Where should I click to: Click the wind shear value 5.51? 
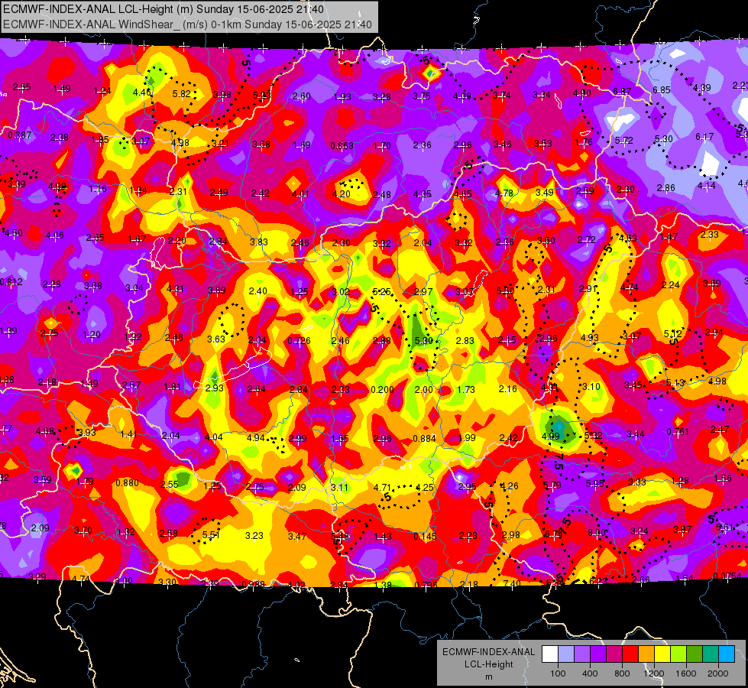pyautogui.click(x=211, y=535)
